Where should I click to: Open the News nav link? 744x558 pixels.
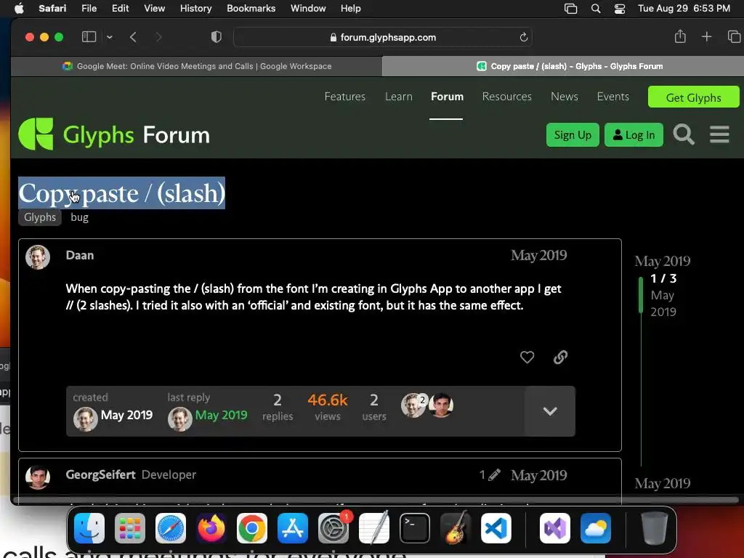point(564,97)
